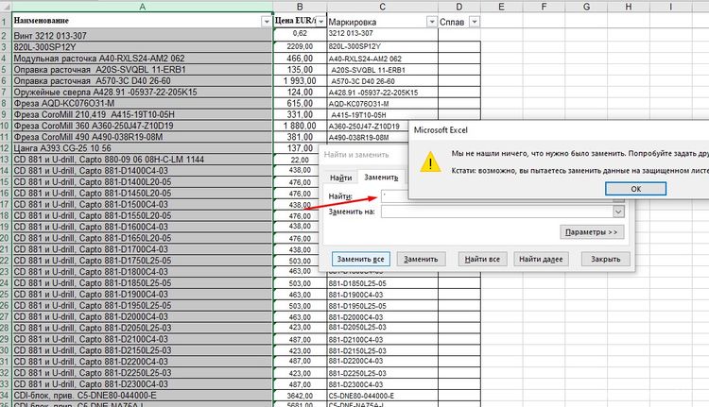Click the Найти search input field
Viewport: 709px width, 407px height.
point(396,196)
